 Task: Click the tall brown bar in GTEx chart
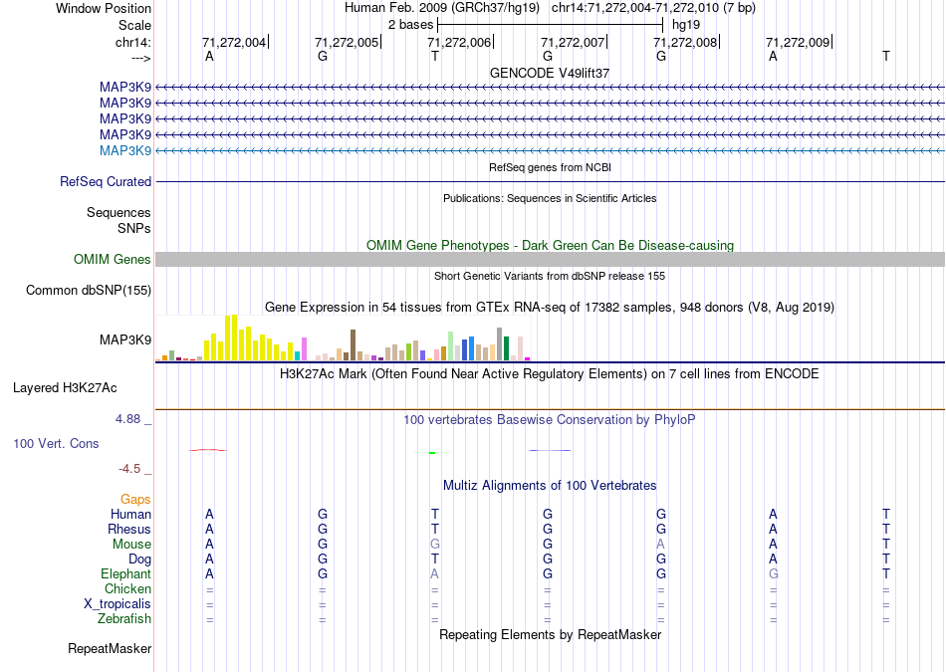(x=353, y=345)
